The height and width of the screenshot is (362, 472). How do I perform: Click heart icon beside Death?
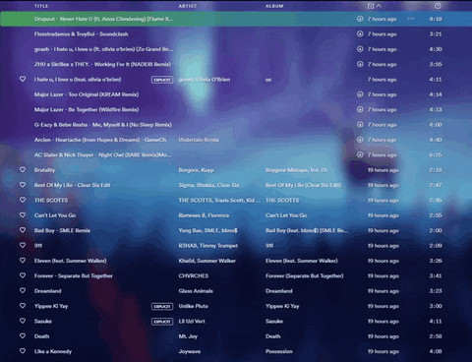23,336
